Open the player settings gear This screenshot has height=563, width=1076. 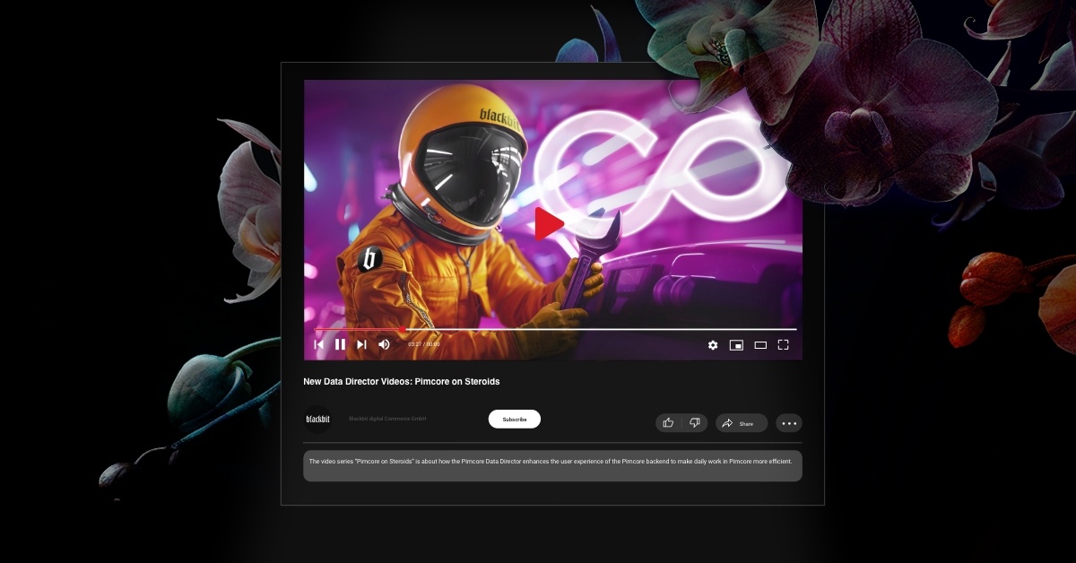(x=713, y=345)
